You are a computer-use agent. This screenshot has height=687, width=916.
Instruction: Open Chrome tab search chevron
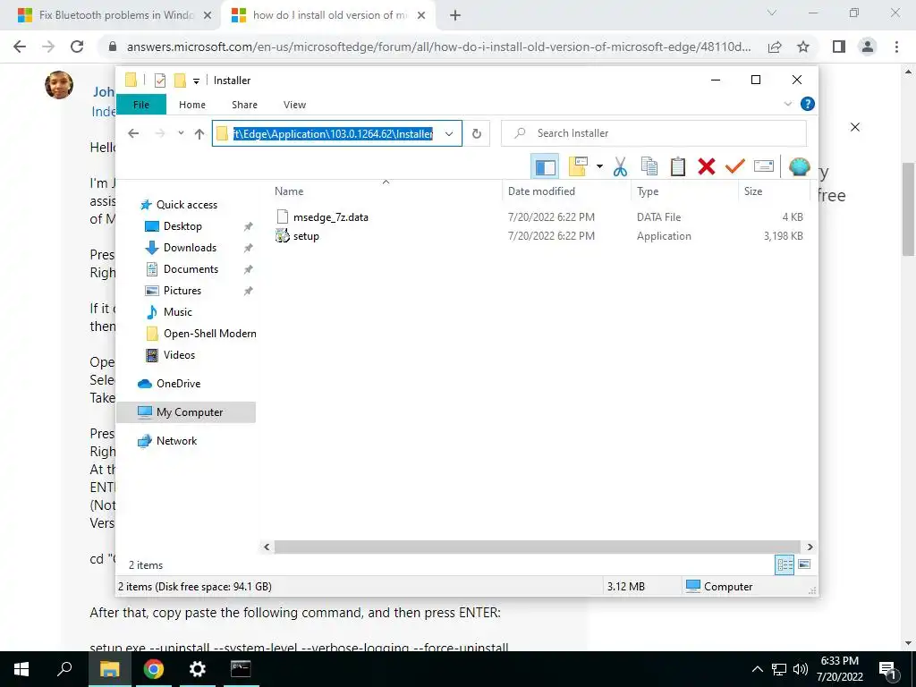click(x=772, y=13)
